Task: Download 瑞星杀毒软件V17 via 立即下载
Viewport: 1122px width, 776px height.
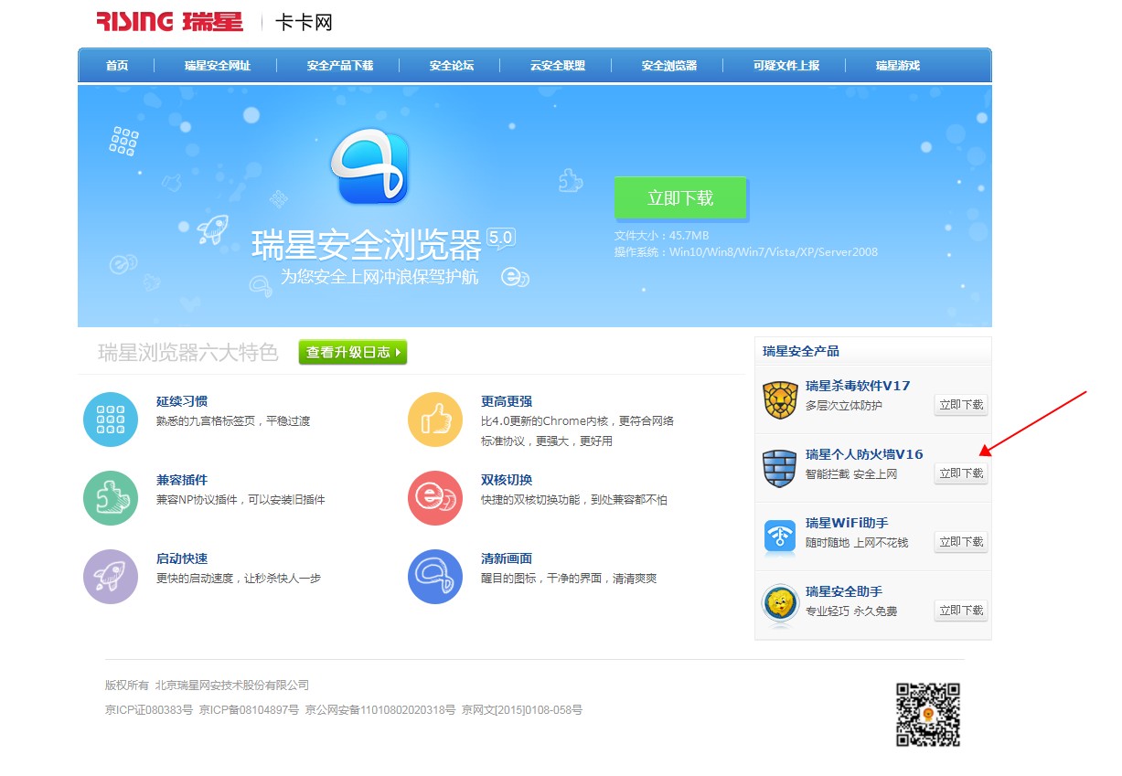Action: click(961, 405)
